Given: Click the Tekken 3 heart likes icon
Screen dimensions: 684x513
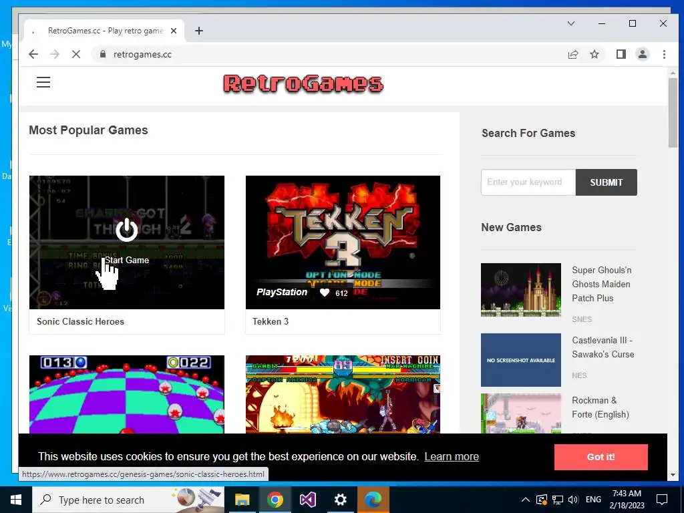Looking at the screenshot, I should [x=325, y=293].
